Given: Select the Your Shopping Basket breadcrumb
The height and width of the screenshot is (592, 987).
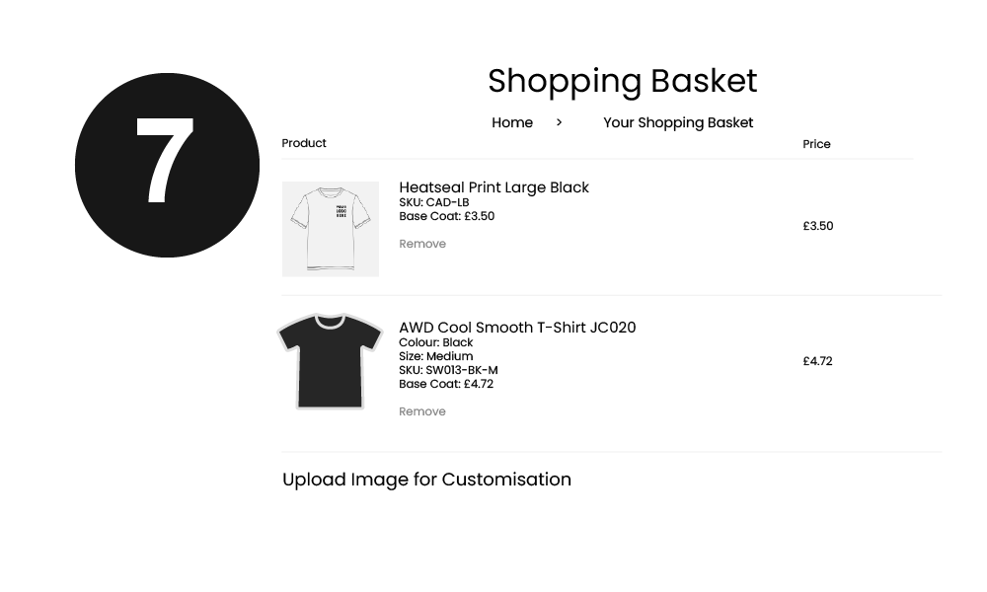Looking at the screenshot, I should tap(678, 122).
